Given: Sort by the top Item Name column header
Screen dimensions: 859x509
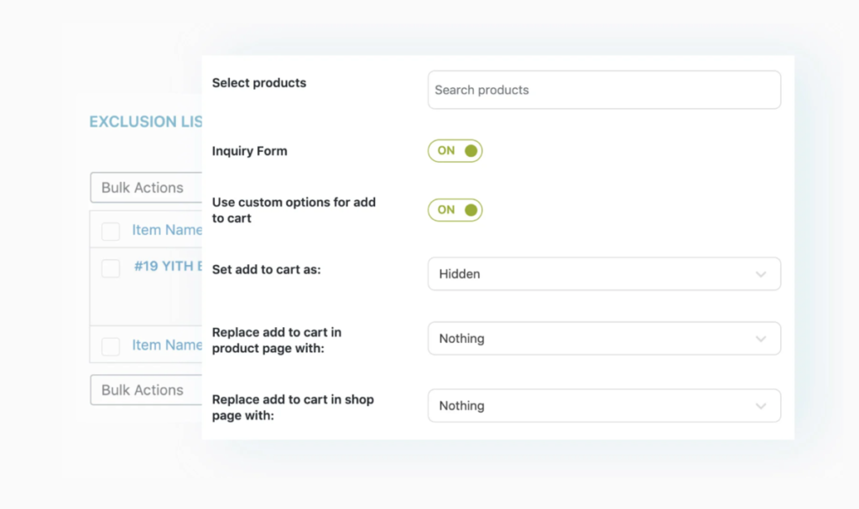Looking at the screenshot, I should coord(167,230).
